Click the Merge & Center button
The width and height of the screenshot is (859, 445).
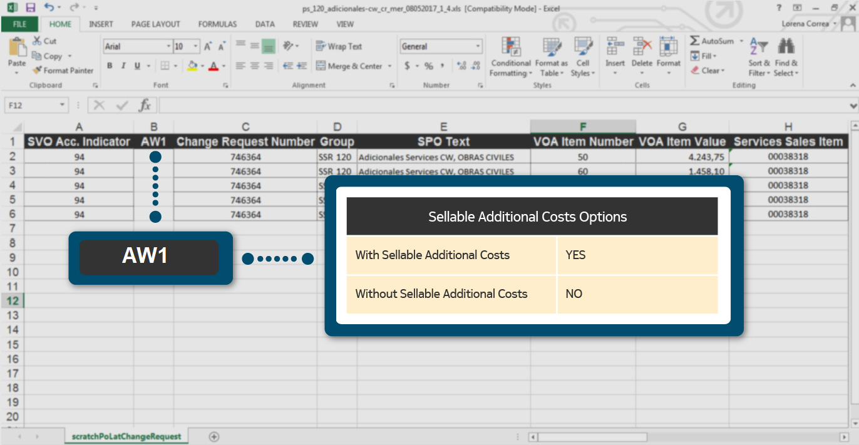click(x=349, y=66)
